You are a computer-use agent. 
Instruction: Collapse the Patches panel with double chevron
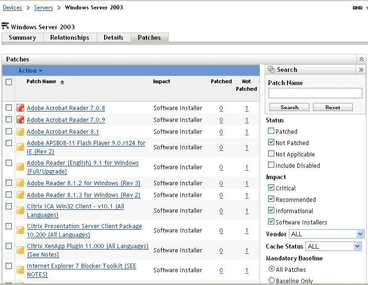click(361, 59)
